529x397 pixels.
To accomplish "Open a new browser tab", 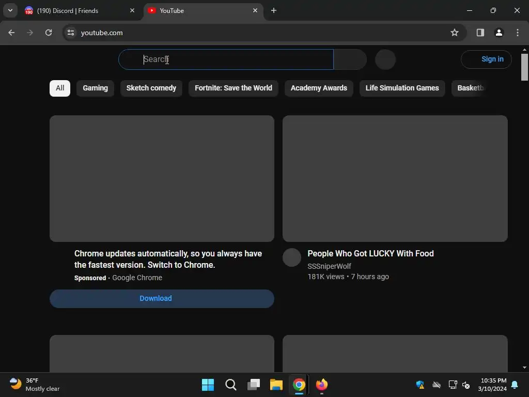I will [274, 10].
